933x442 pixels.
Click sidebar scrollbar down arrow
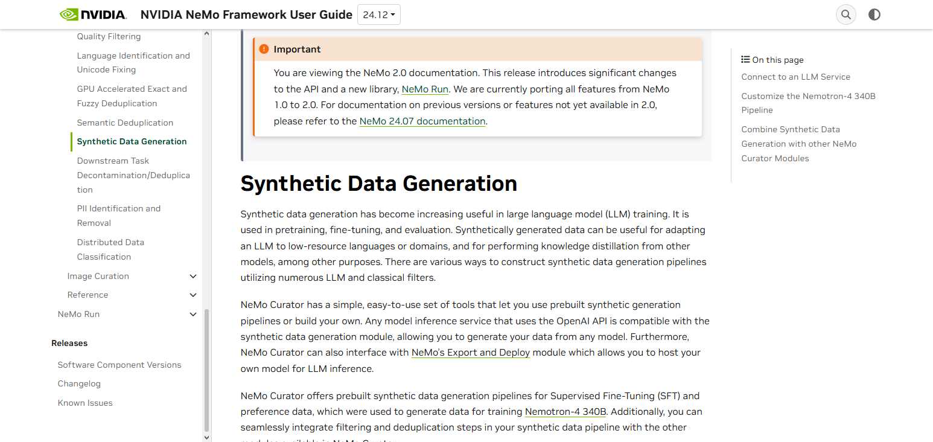click(207, 437)
